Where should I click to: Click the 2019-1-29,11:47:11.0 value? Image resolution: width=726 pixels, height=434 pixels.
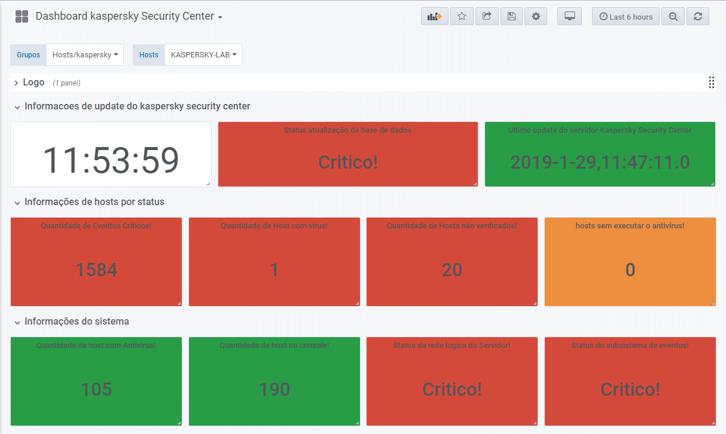tap(600, 162)
